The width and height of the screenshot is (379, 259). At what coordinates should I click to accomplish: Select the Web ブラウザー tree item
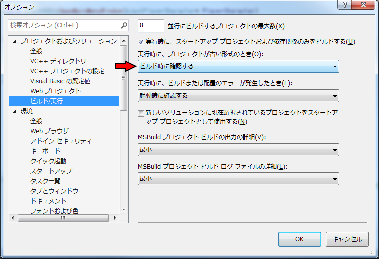(52, 131)
